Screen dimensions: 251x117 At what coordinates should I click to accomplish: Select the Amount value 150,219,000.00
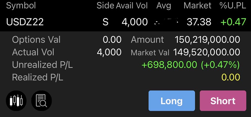coord(207,40)
